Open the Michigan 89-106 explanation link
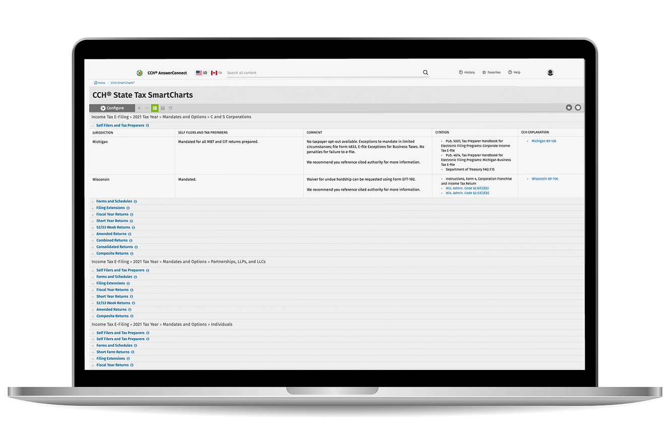Viewport: 669px width, 446px height. coord(544,141)
